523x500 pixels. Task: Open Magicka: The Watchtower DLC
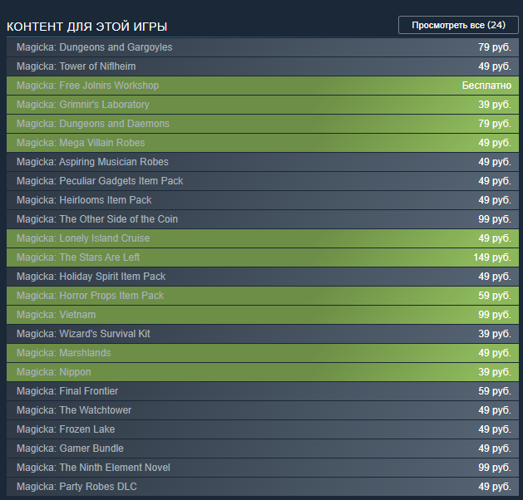tap(263, 410)
